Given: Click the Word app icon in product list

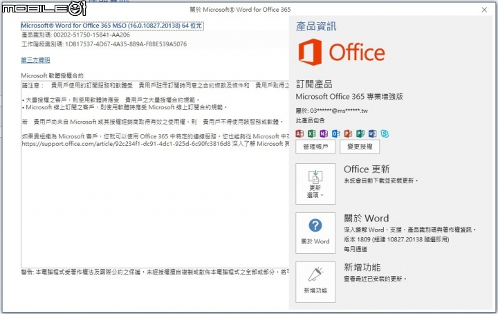Looking at the screenshot, I should pyautogui.click(x=372, y=133).
